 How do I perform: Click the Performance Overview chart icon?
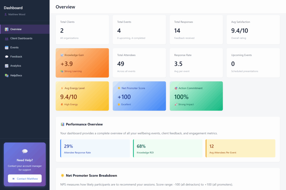click(62, 124)
